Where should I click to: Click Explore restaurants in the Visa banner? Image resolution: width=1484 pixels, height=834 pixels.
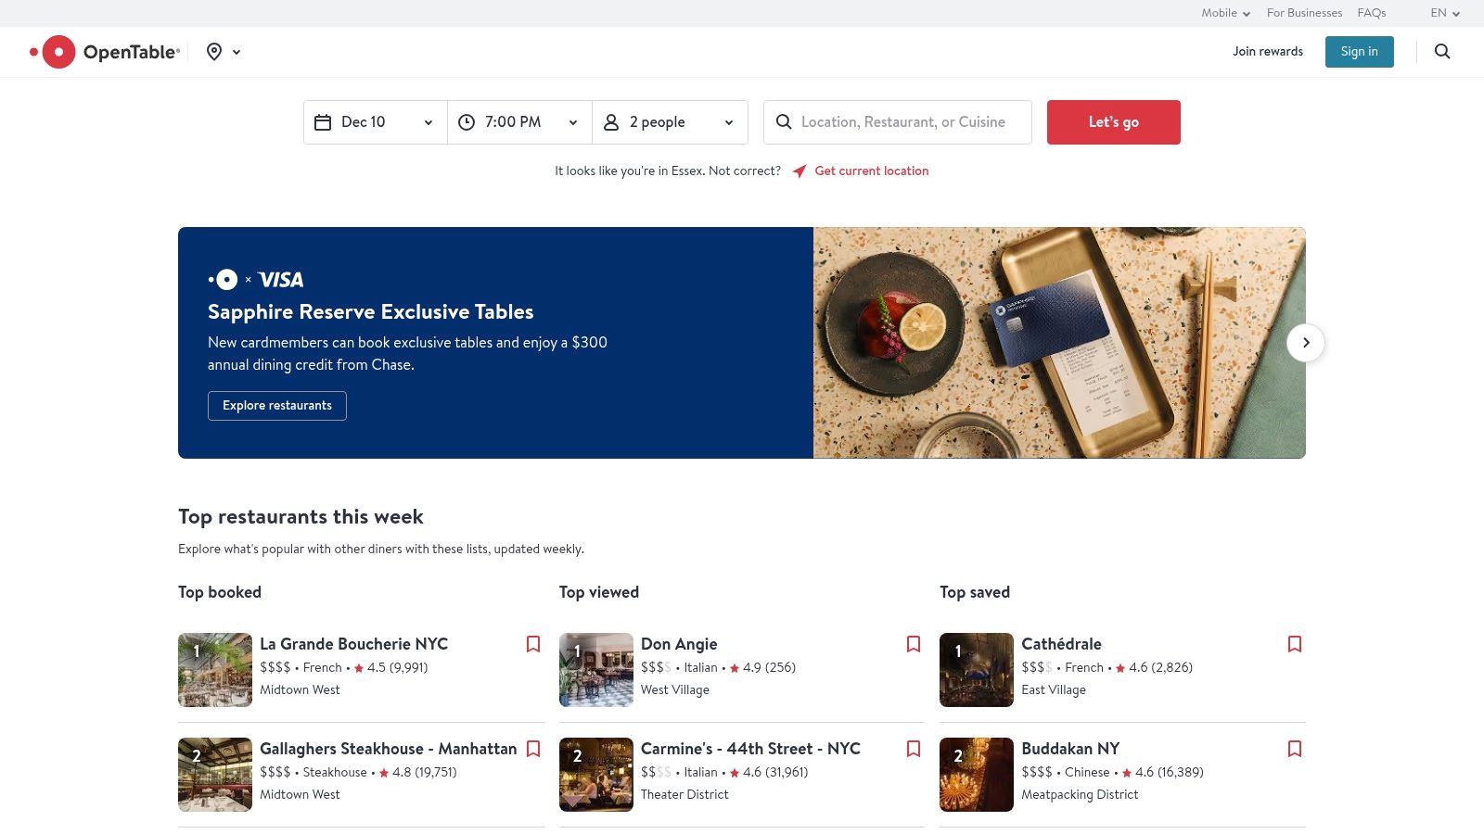pyautogui.click(x=277, y=406)
